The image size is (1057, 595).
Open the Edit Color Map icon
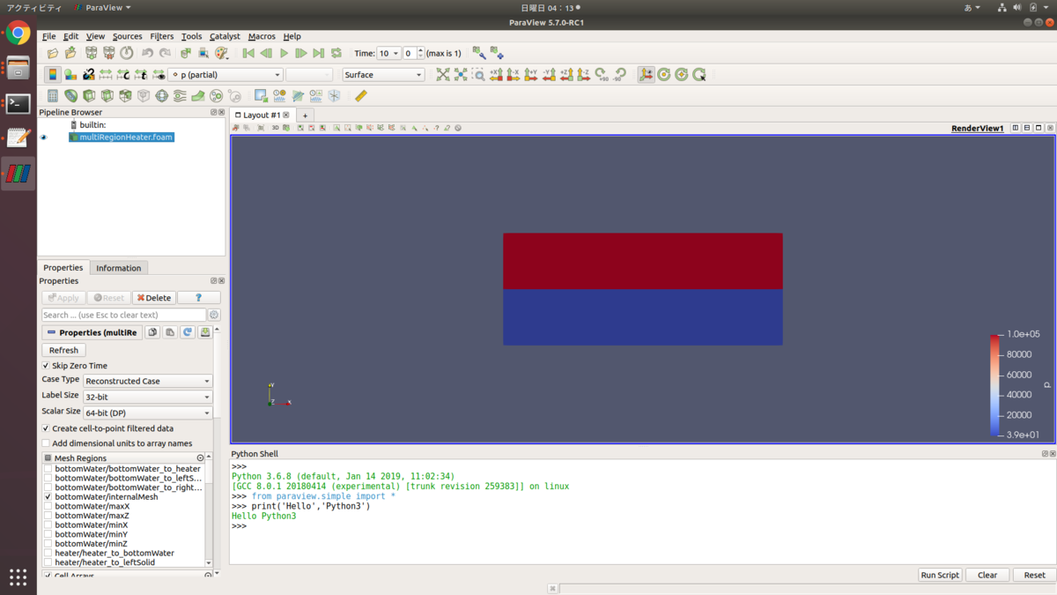pyautogui.click(x=70, y=75)
